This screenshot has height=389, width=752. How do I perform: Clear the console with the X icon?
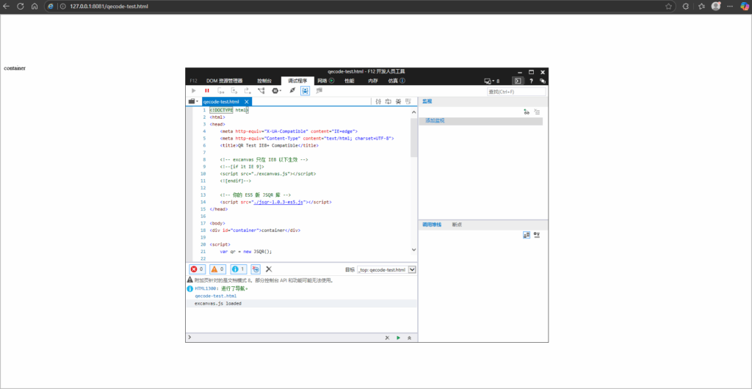coord(269,269)
